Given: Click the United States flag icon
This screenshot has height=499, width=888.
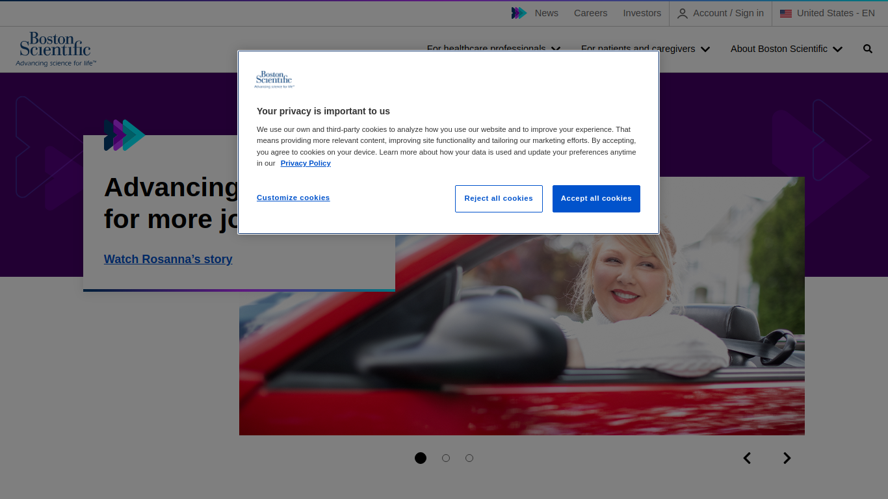Looking at the screenshot, I should [x=786, y=14].
